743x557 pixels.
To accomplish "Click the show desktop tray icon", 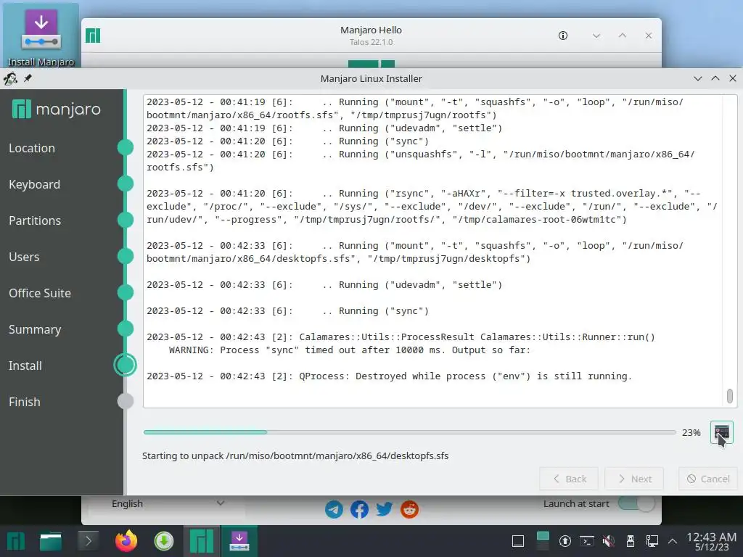I will 518,541.
